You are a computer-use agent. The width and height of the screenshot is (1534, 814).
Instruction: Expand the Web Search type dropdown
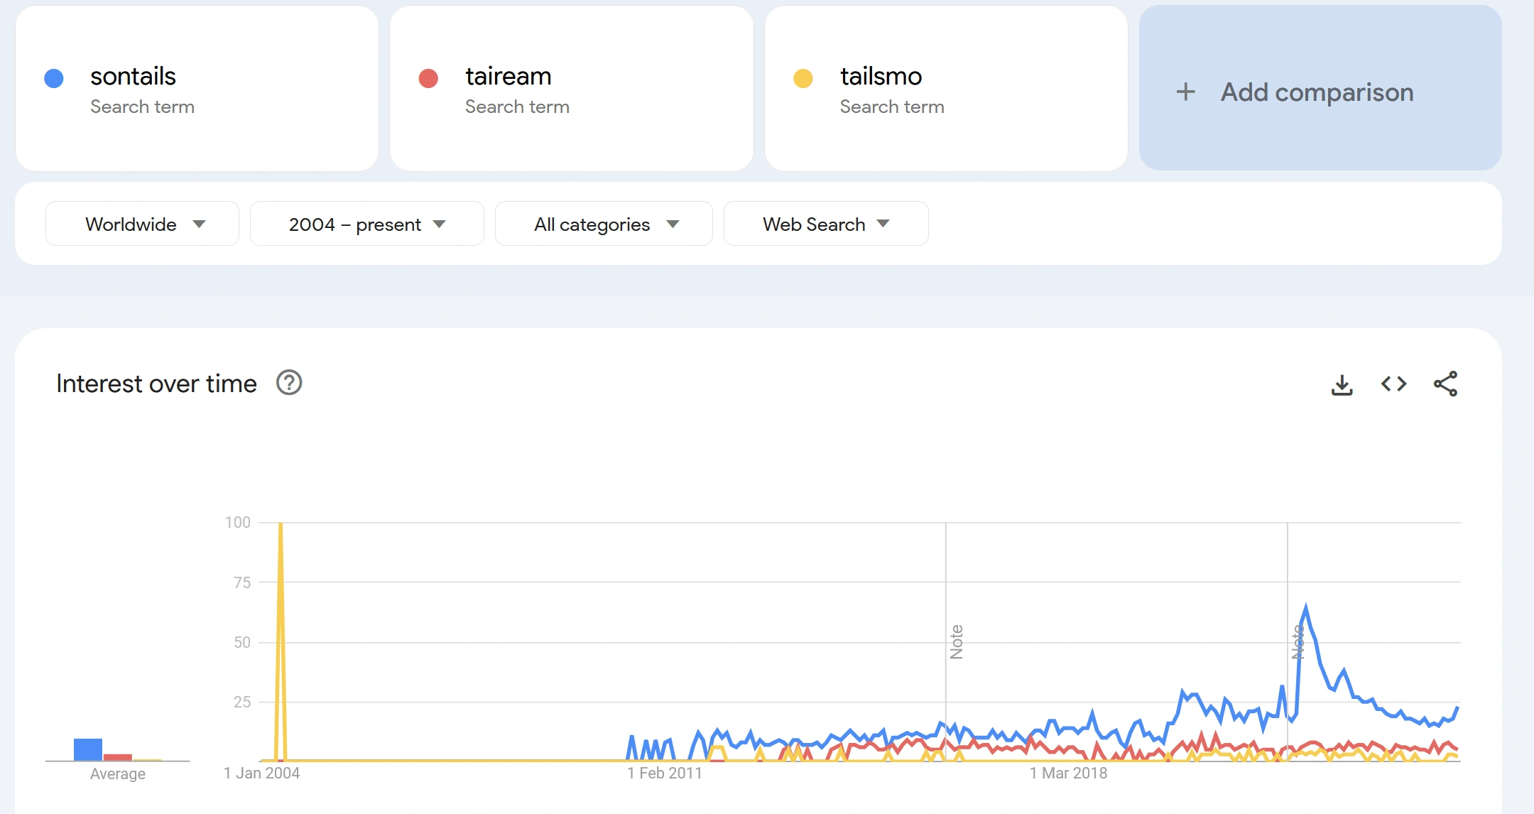825,224
